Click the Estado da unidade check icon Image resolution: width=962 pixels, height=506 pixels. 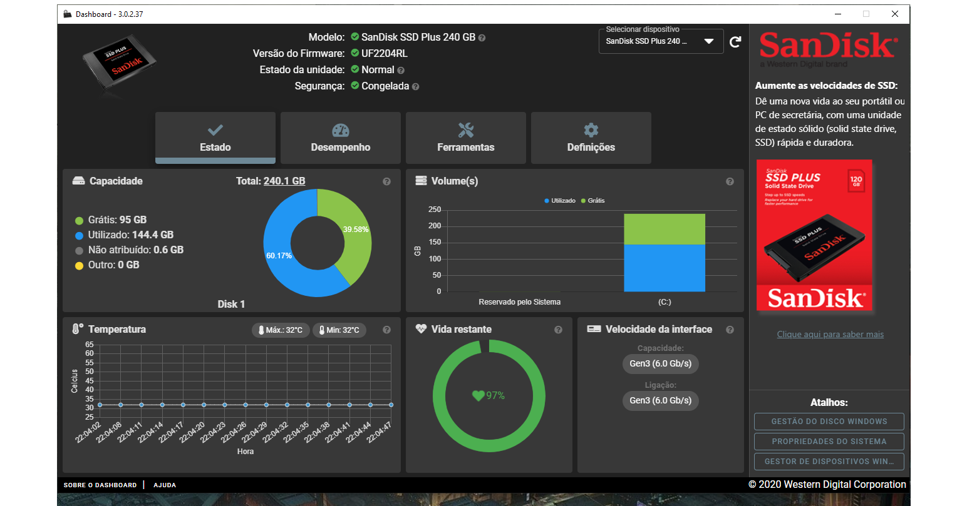pos(355,69)
